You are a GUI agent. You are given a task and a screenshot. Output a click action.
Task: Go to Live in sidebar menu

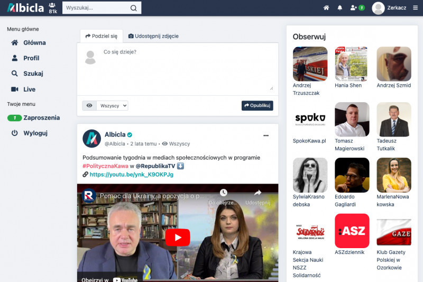(x=29, y=89)
